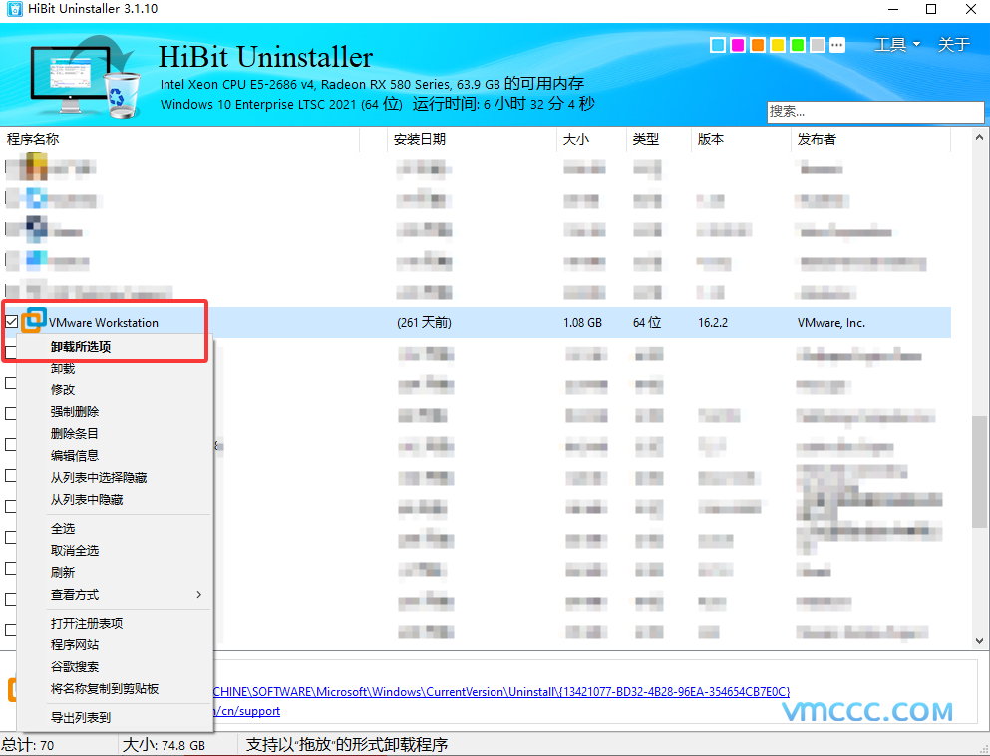Click the (261 天前) install date cell
990x756 pixels.
pyautogui.click(x=424, y=322)
